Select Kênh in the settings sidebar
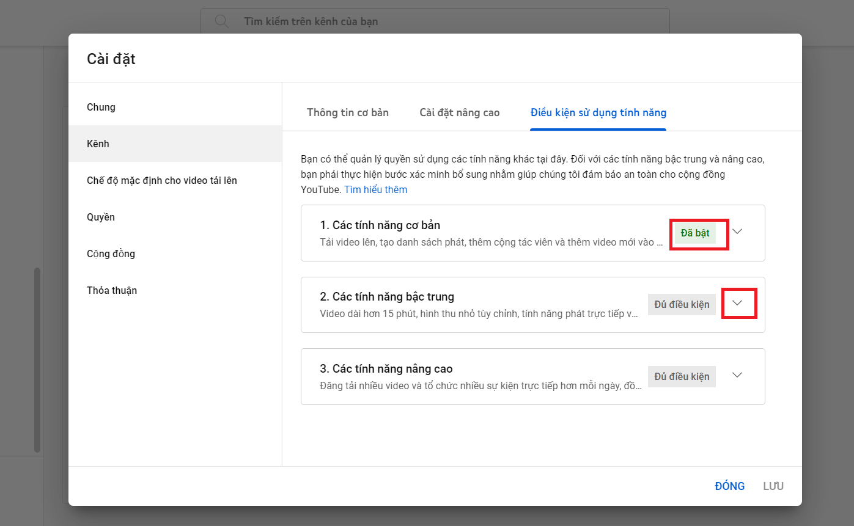This screenshot has width=854, height=526. pos(98,144)
